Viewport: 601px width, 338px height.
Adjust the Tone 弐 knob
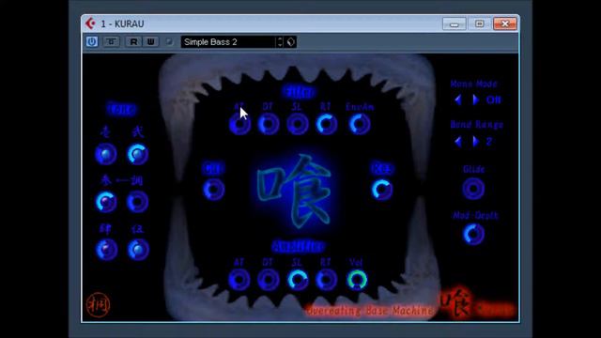pos(138,154)
